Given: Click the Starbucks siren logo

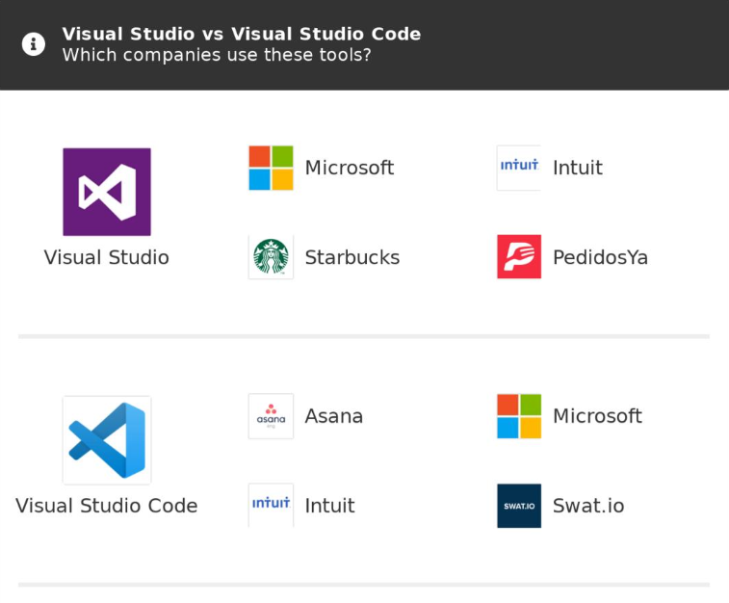Looking at the screenshot, I should [x=271, y=256].
